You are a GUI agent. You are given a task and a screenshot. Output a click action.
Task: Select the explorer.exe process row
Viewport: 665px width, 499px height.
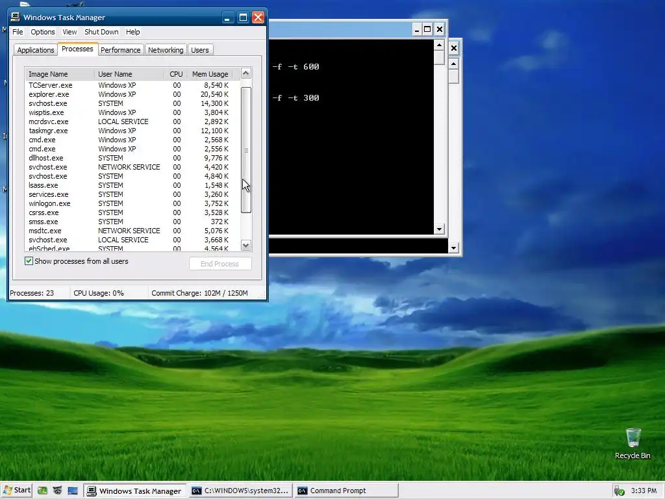coord(129,94)
